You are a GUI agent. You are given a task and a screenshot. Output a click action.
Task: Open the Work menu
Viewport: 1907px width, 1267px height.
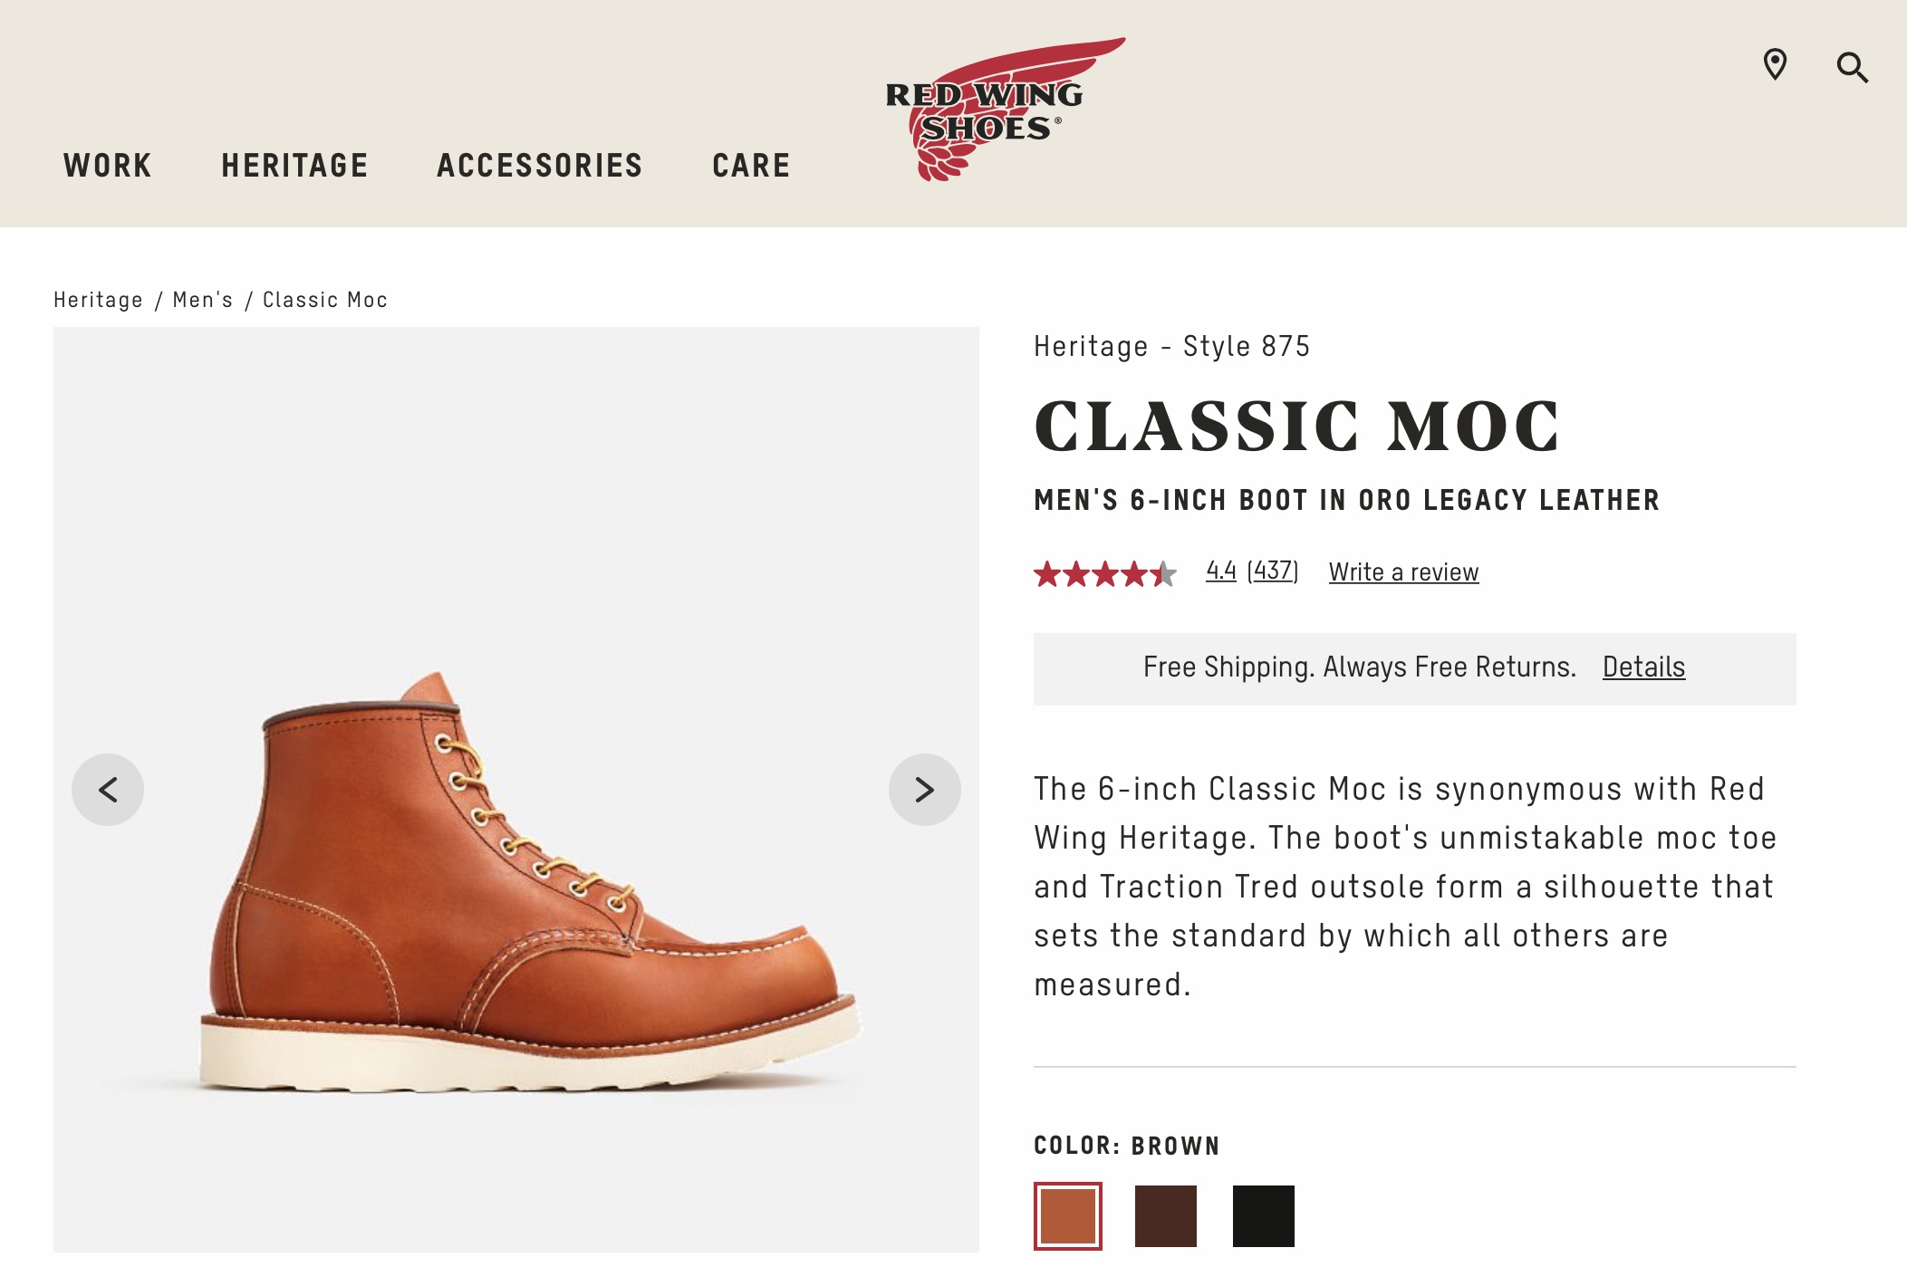point(108,166)
